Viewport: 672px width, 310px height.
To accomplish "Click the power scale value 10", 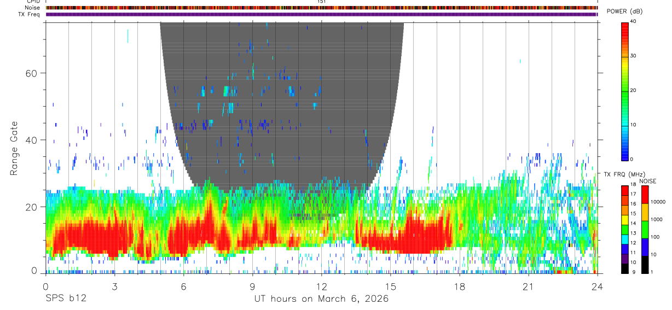I will pyautogui.click(x=633, y=125).
